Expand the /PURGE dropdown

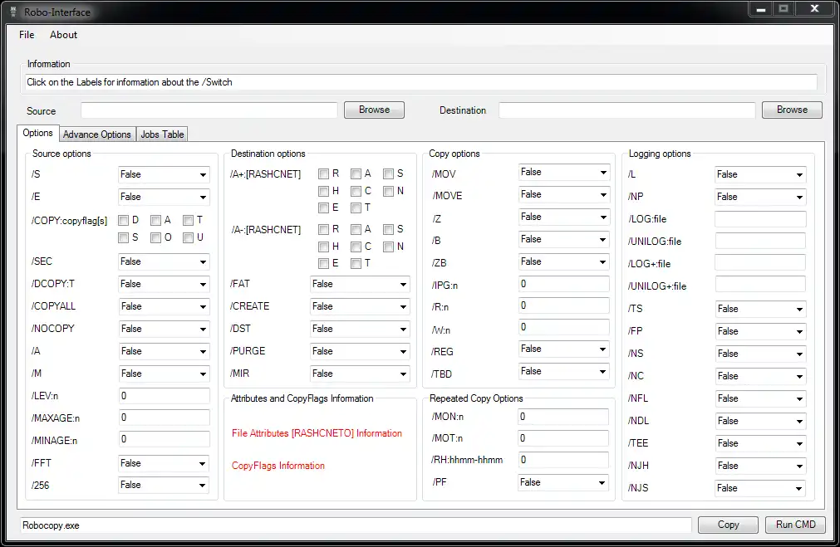pyautogui.click(x=360, y=352)
